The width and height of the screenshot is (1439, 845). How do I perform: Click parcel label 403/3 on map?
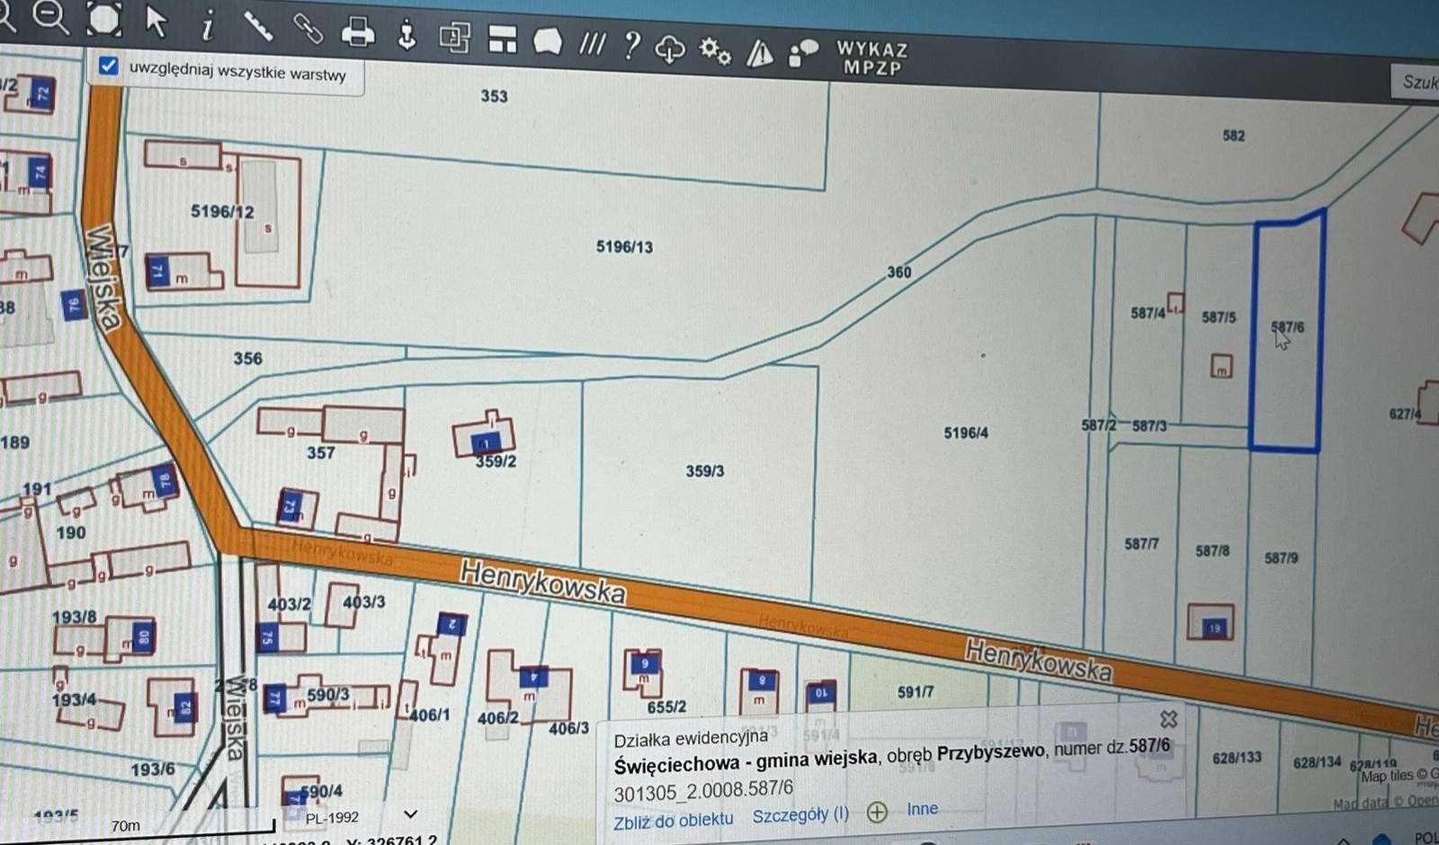[364, 601]
